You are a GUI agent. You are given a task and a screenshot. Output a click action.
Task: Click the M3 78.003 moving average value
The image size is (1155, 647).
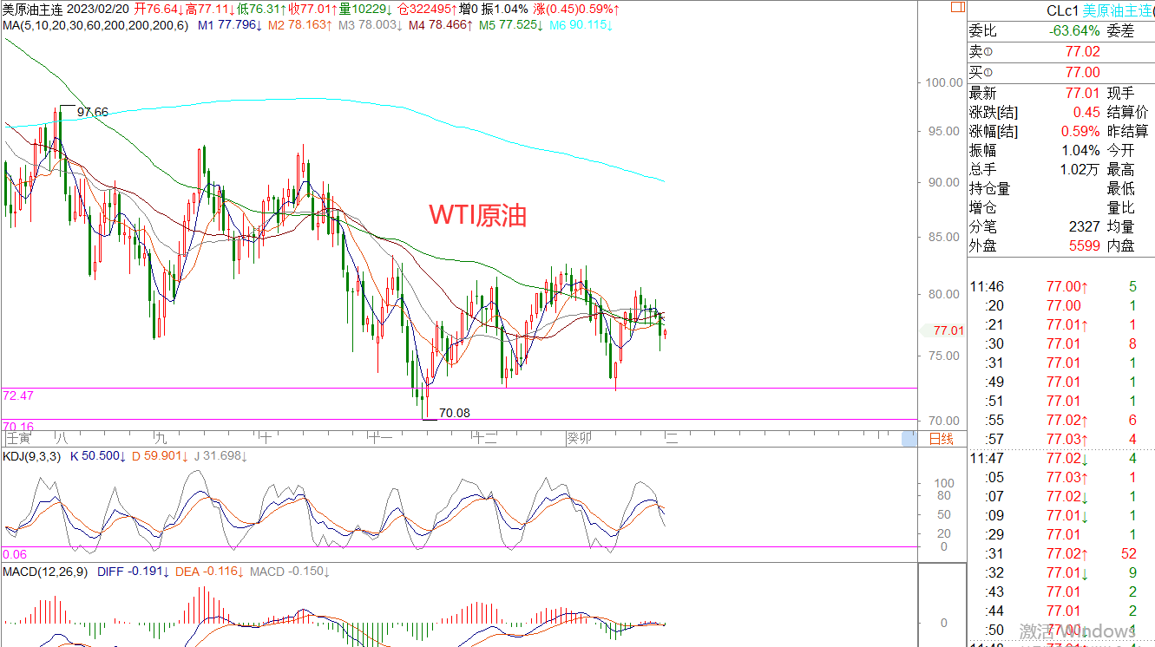click(369, 24)
